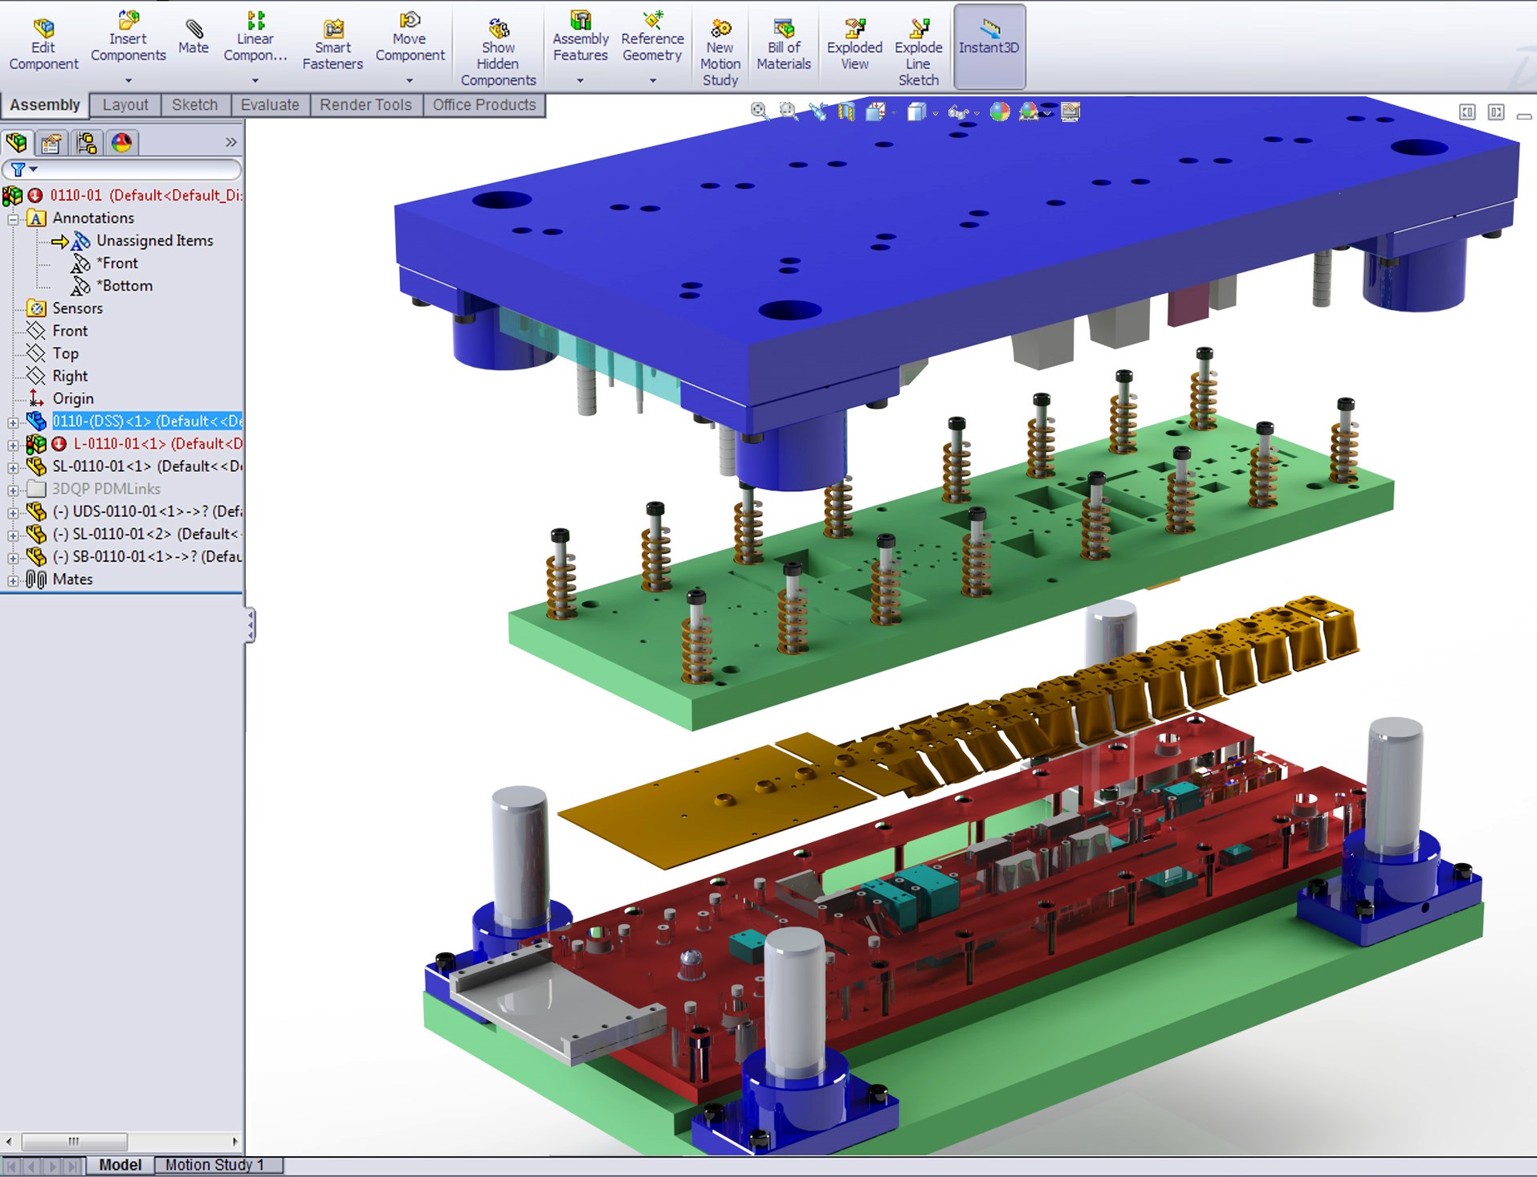Expand the Mates tree node

(x=13, y=580)
